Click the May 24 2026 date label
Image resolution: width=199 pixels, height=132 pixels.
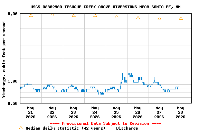95,112
